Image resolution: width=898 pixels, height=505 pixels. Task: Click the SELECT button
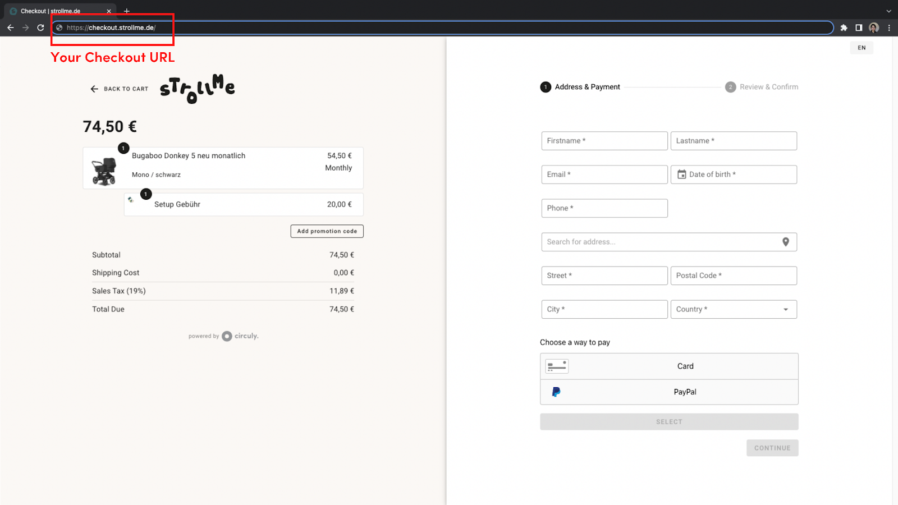[669, 422]
